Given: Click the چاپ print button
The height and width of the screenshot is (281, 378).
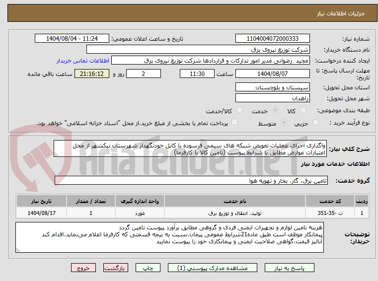Looking at the screenshot, I should point(148,268).
